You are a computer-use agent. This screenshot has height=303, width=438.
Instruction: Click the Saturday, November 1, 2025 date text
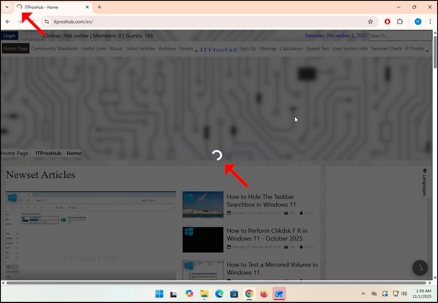[x=336, y=36]
